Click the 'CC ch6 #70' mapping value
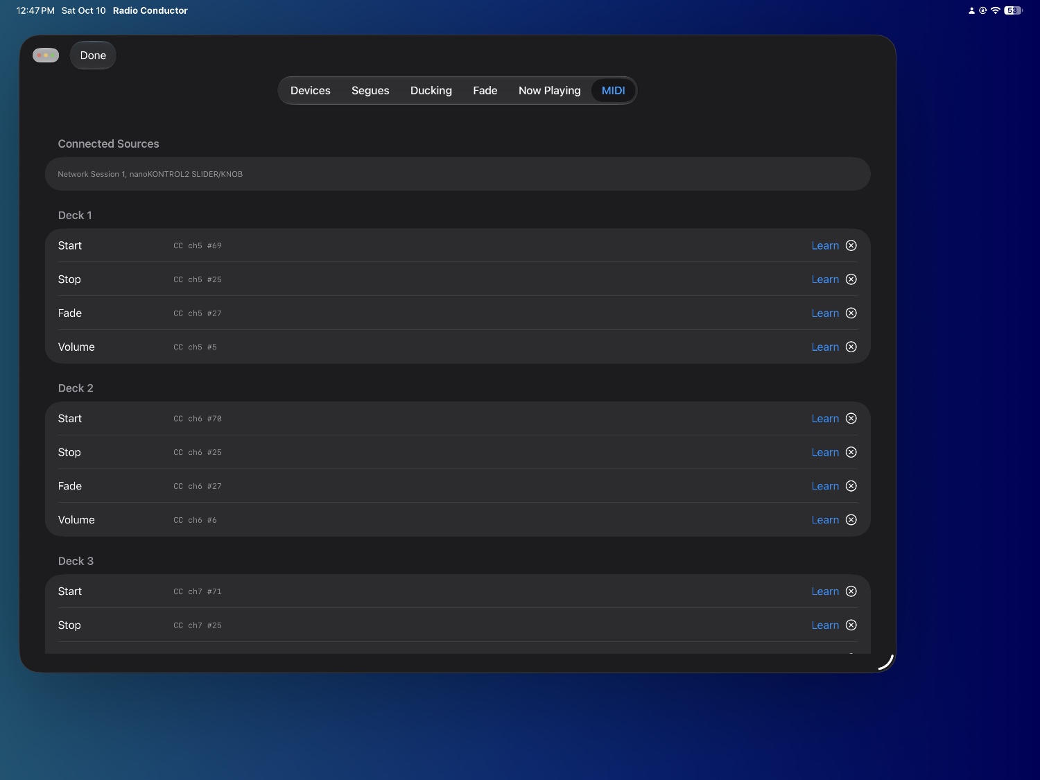Viewport: 1040px width, 780px height. (x=198, y=418)
